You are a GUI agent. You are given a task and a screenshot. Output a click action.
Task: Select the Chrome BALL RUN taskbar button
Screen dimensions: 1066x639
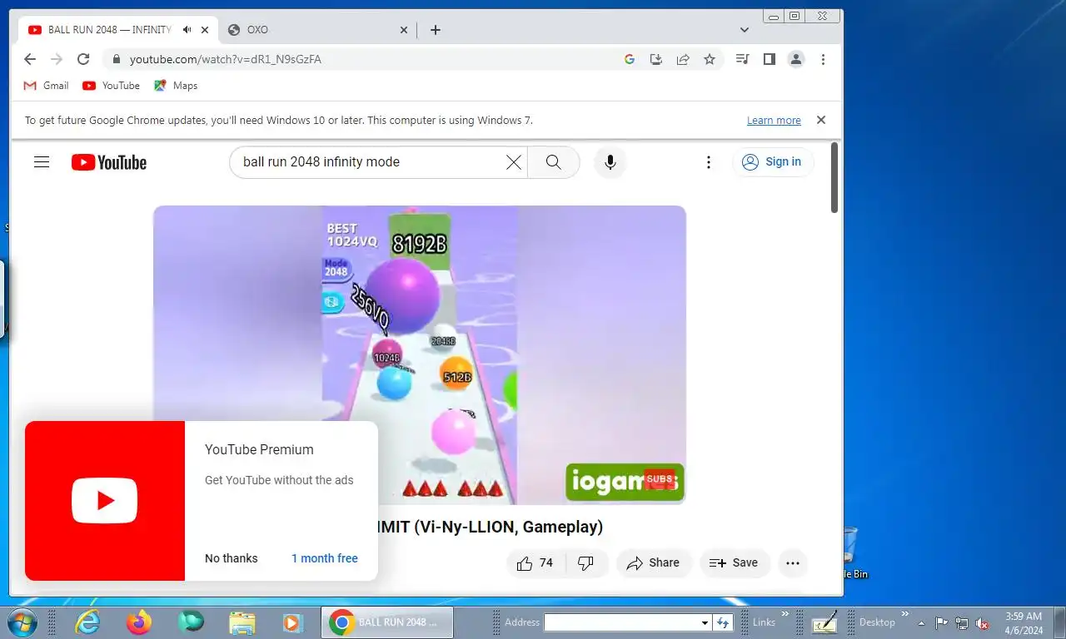click(387, 622)
